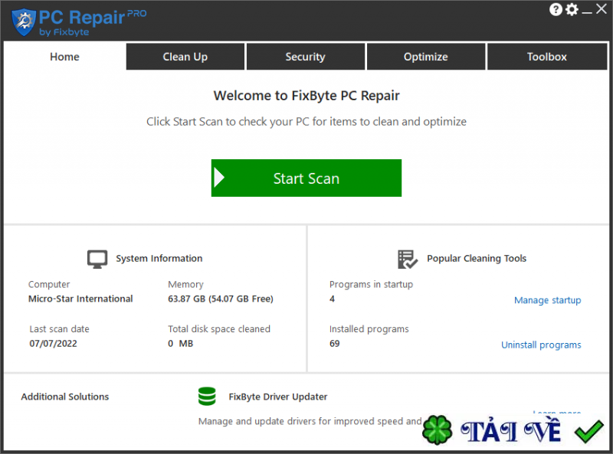Click the 0 MB disk space cleaned value
Viewport: 613px width, 454px height.
181,344
